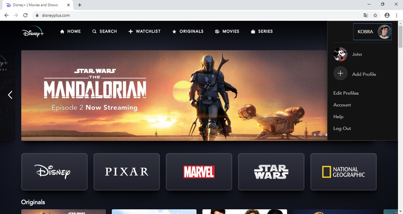The width and height of the screenshot is (403, 214).
Task: Click the site lock icon
Action: (x=37, y=15)
